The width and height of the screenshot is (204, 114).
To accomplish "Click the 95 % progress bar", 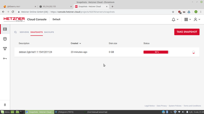I will click(156, 52).
